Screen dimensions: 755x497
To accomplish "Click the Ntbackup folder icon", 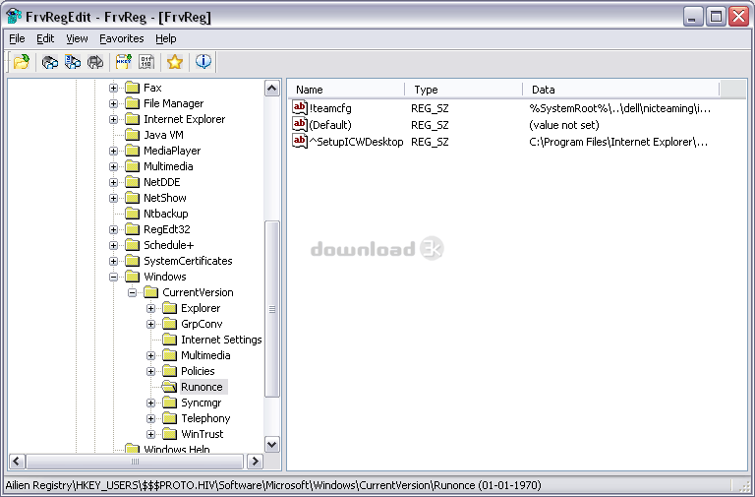I will click(132, 214).
